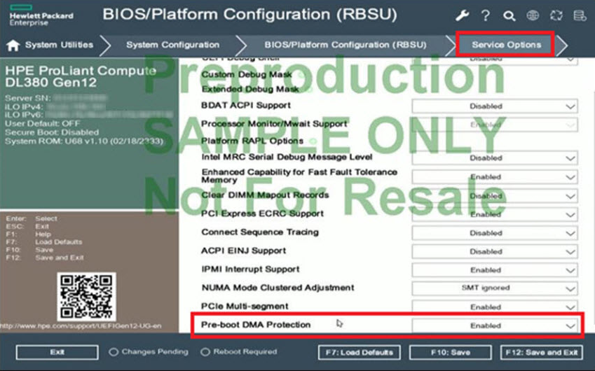Click the Clear DIMM Mapout Records label
The height and width of the screenshot is (371, 595).
click(265, 195)
